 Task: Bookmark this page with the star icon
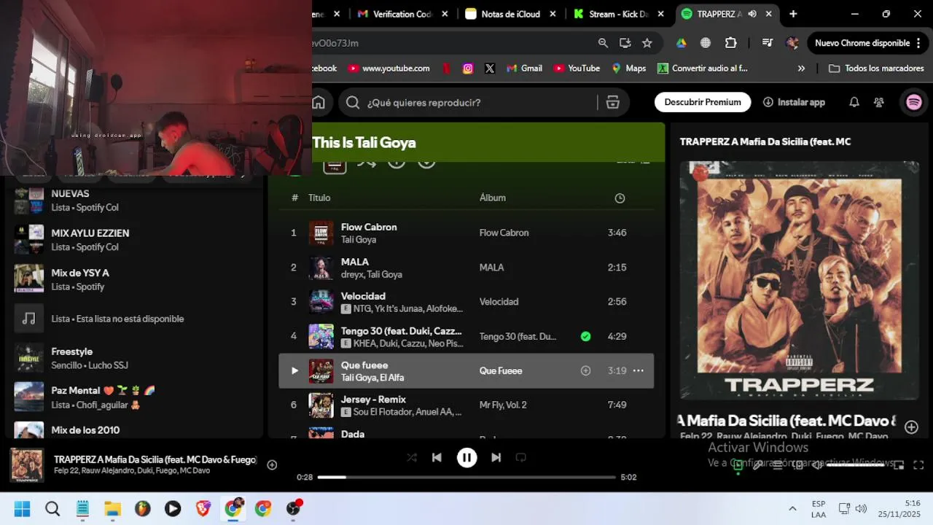(647, 43)
